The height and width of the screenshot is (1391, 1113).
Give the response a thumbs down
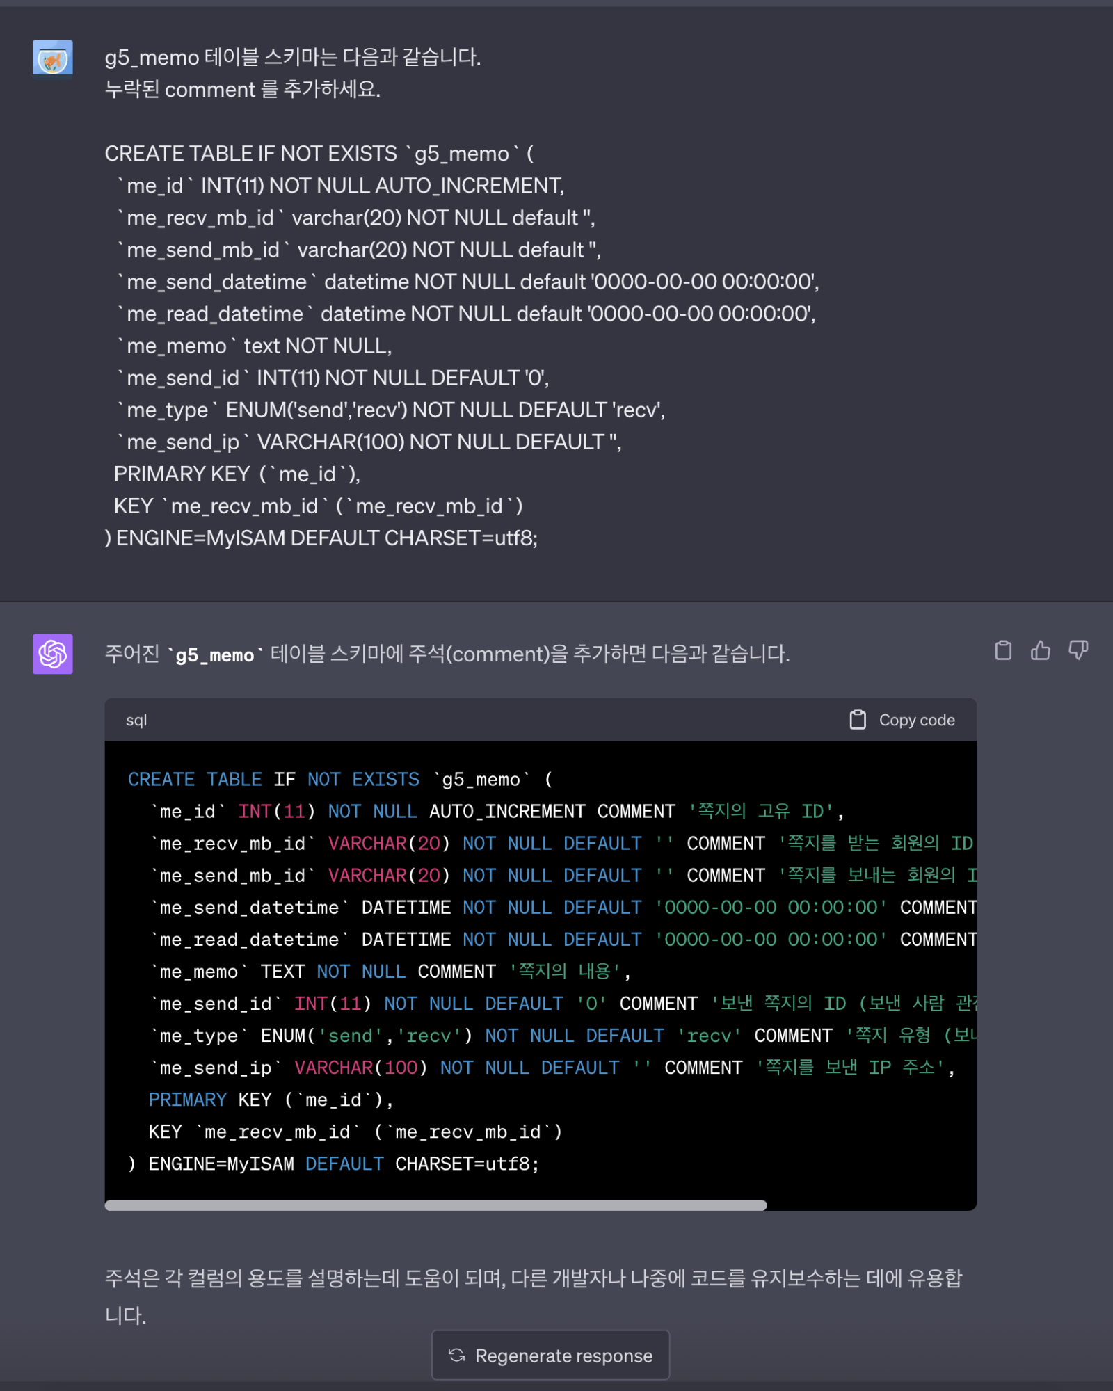click(1078, 650)
